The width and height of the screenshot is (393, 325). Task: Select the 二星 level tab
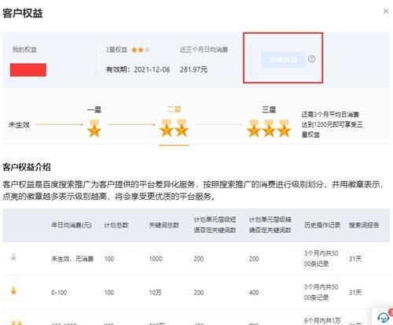click(x=174, y=109)
